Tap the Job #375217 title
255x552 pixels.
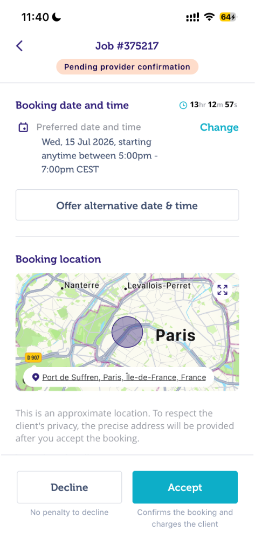[127, 46]
